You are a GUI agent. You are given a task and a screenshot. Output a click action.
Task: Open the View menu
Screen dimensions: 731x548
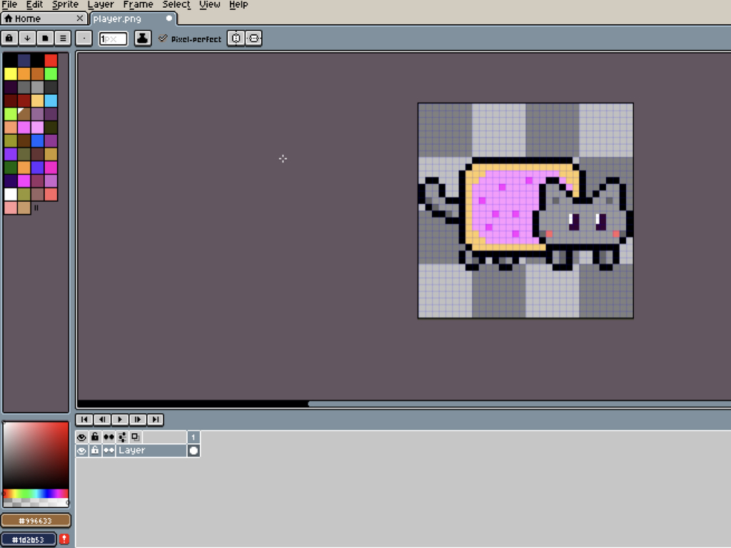pyautogui.click(x=210, y=5)
